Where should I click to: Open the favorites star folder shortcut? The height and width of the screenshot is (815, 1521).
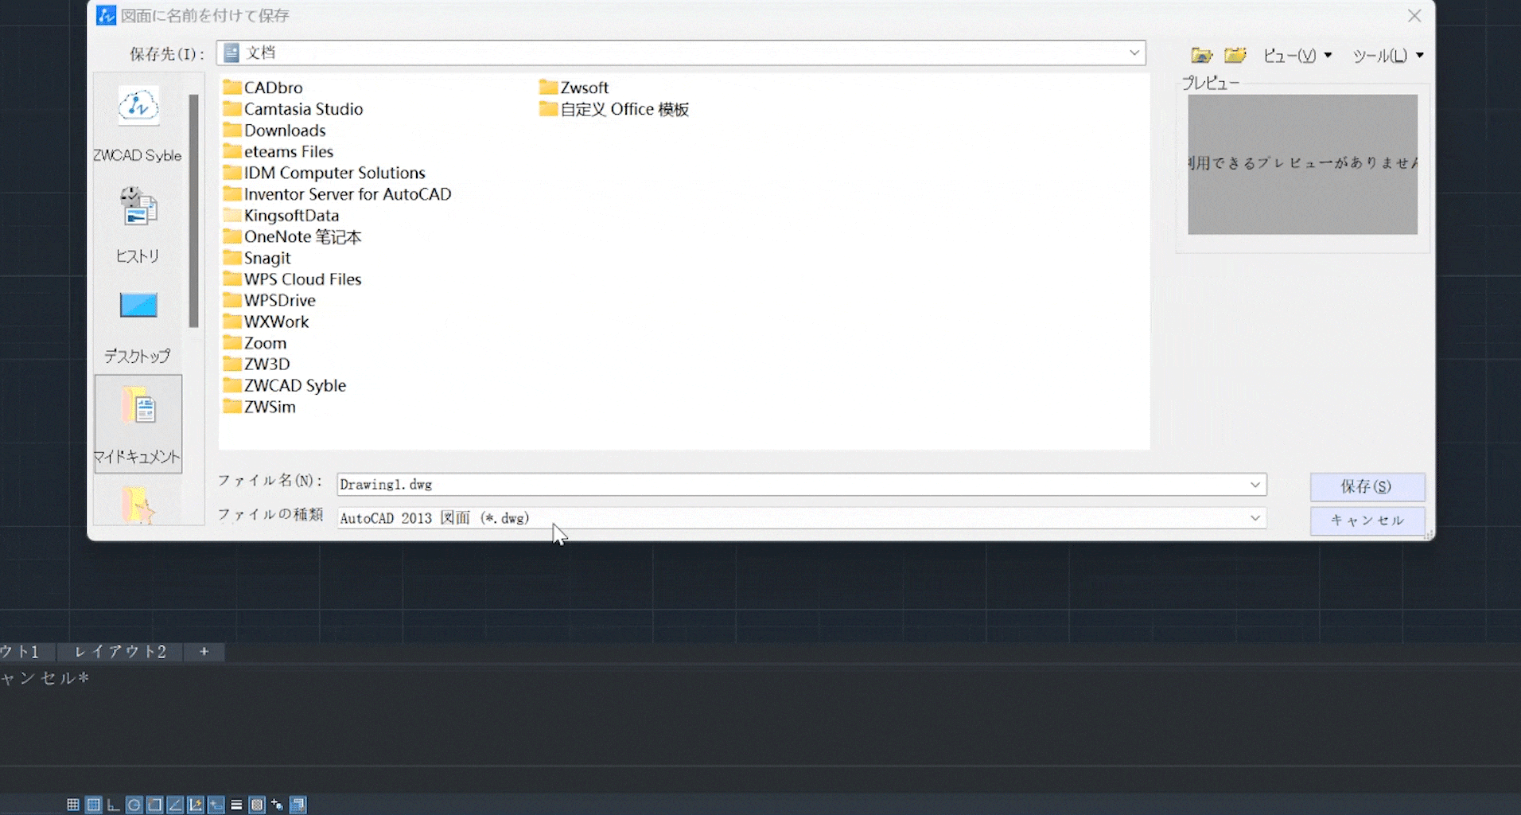[138, 504]
